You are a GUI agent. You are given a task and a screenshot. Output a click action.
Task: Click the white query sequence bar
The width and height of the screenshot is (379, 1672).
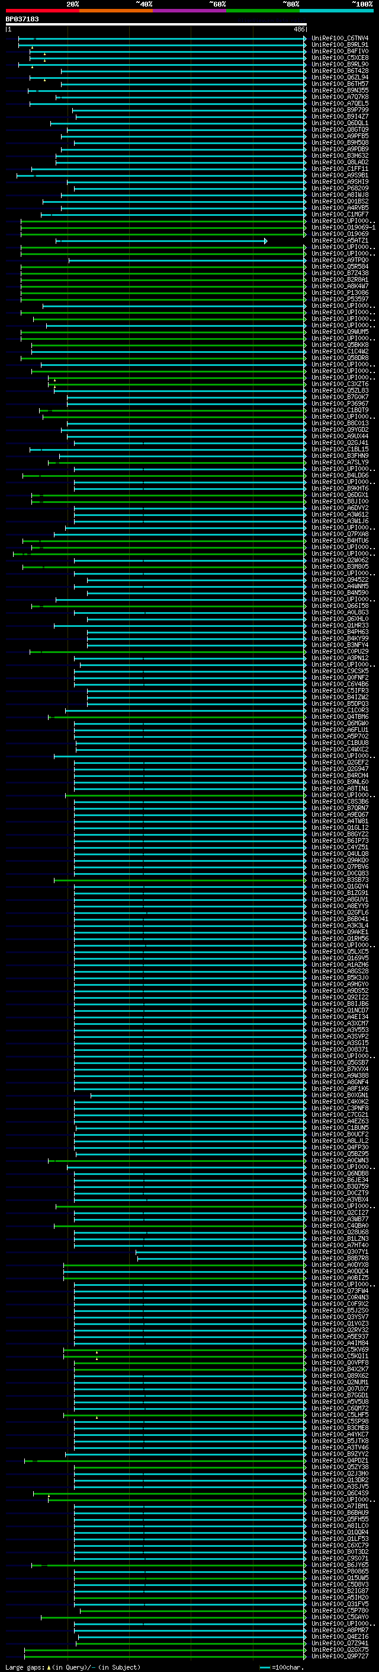click(156, 24)
